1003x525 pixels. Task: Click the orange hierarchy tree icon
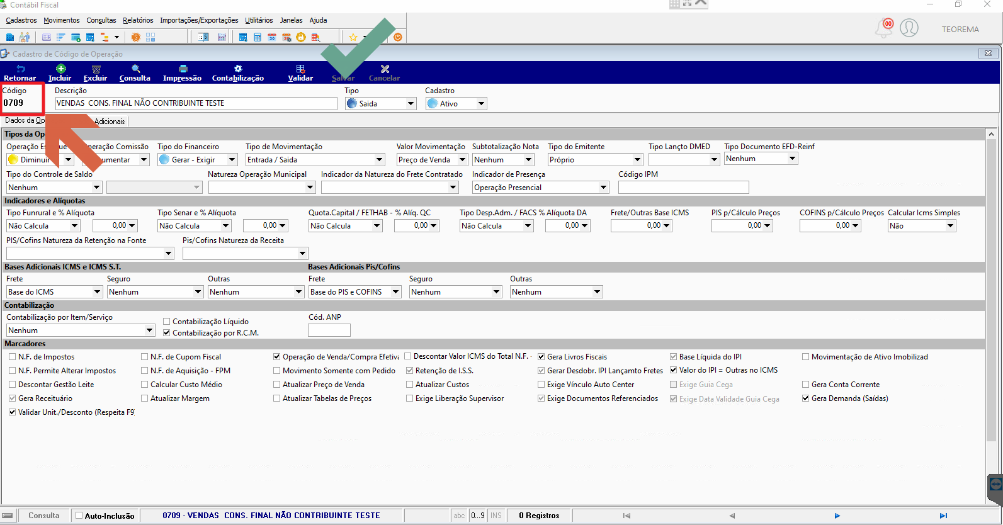pos(105,37)
